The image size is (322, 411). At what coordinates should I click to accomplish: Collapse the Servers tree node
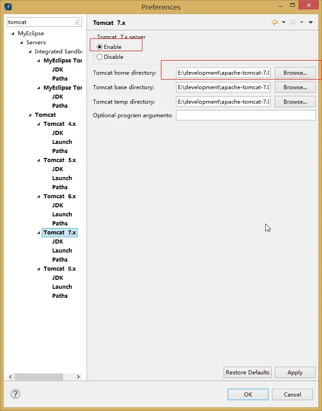click(21, 43)
